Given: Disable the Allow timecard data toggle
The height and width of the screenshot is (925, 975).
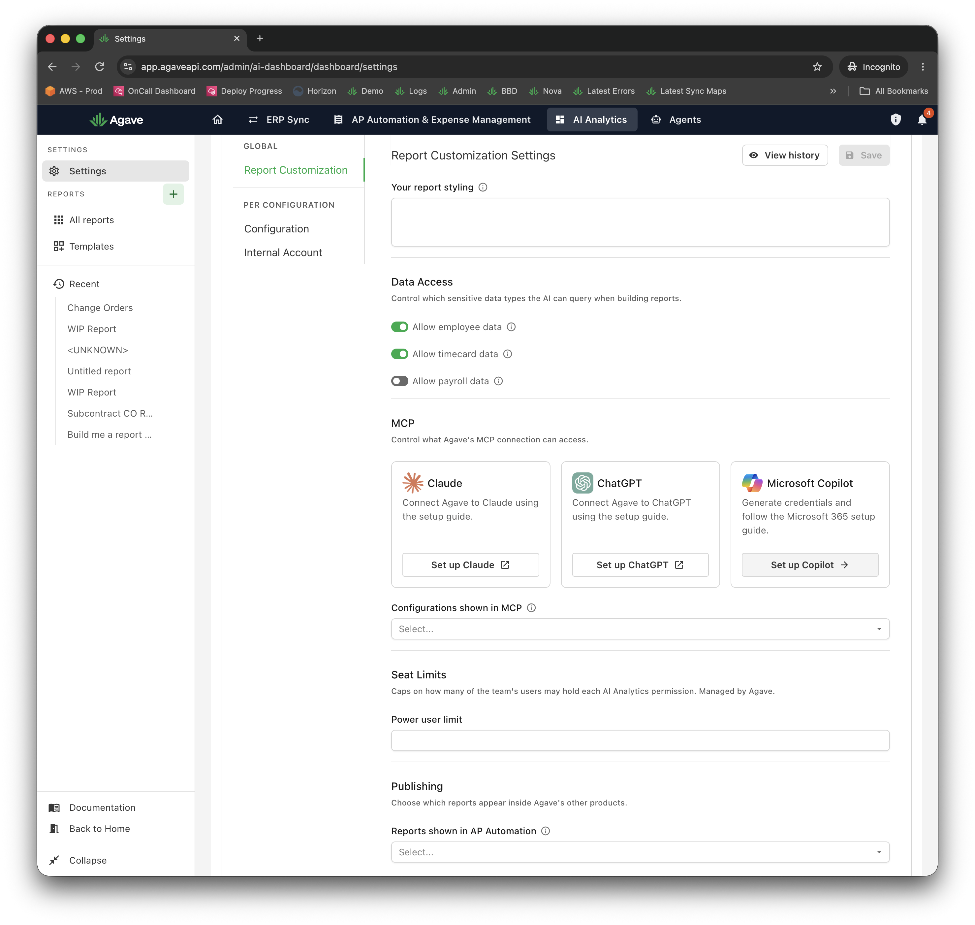Looking at the screenshot, I should (x=399, y=354).
